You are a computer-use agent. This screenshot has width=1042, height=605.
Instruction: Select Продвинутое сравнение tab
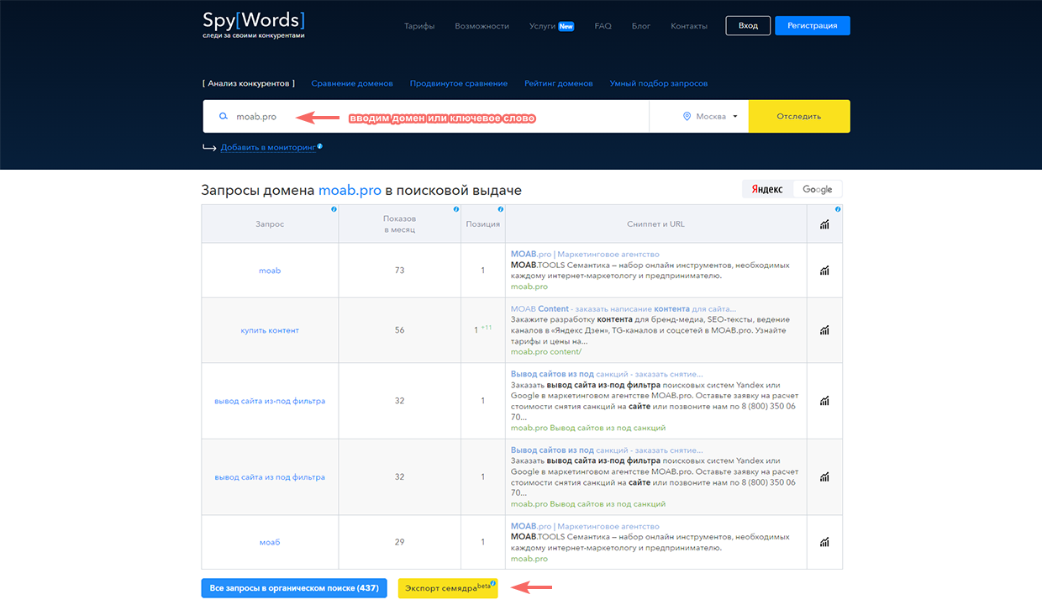[x=459, y=83]
